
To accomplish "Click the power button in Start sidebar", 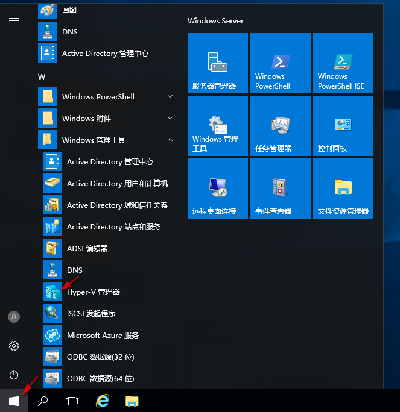I will pos(14,375).
